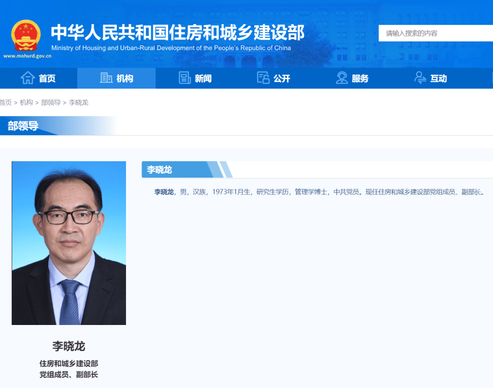493x388 pixels.
Task: Click the name 李晓龙 below the portrait
Action: (x=69, y=346)
